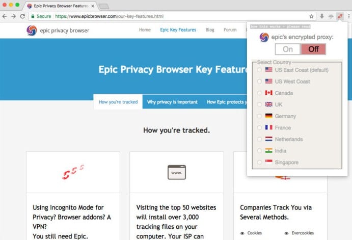Bookmark page with the star icon
This screenshot has width=352, height=240.
(x=311, y=16)
